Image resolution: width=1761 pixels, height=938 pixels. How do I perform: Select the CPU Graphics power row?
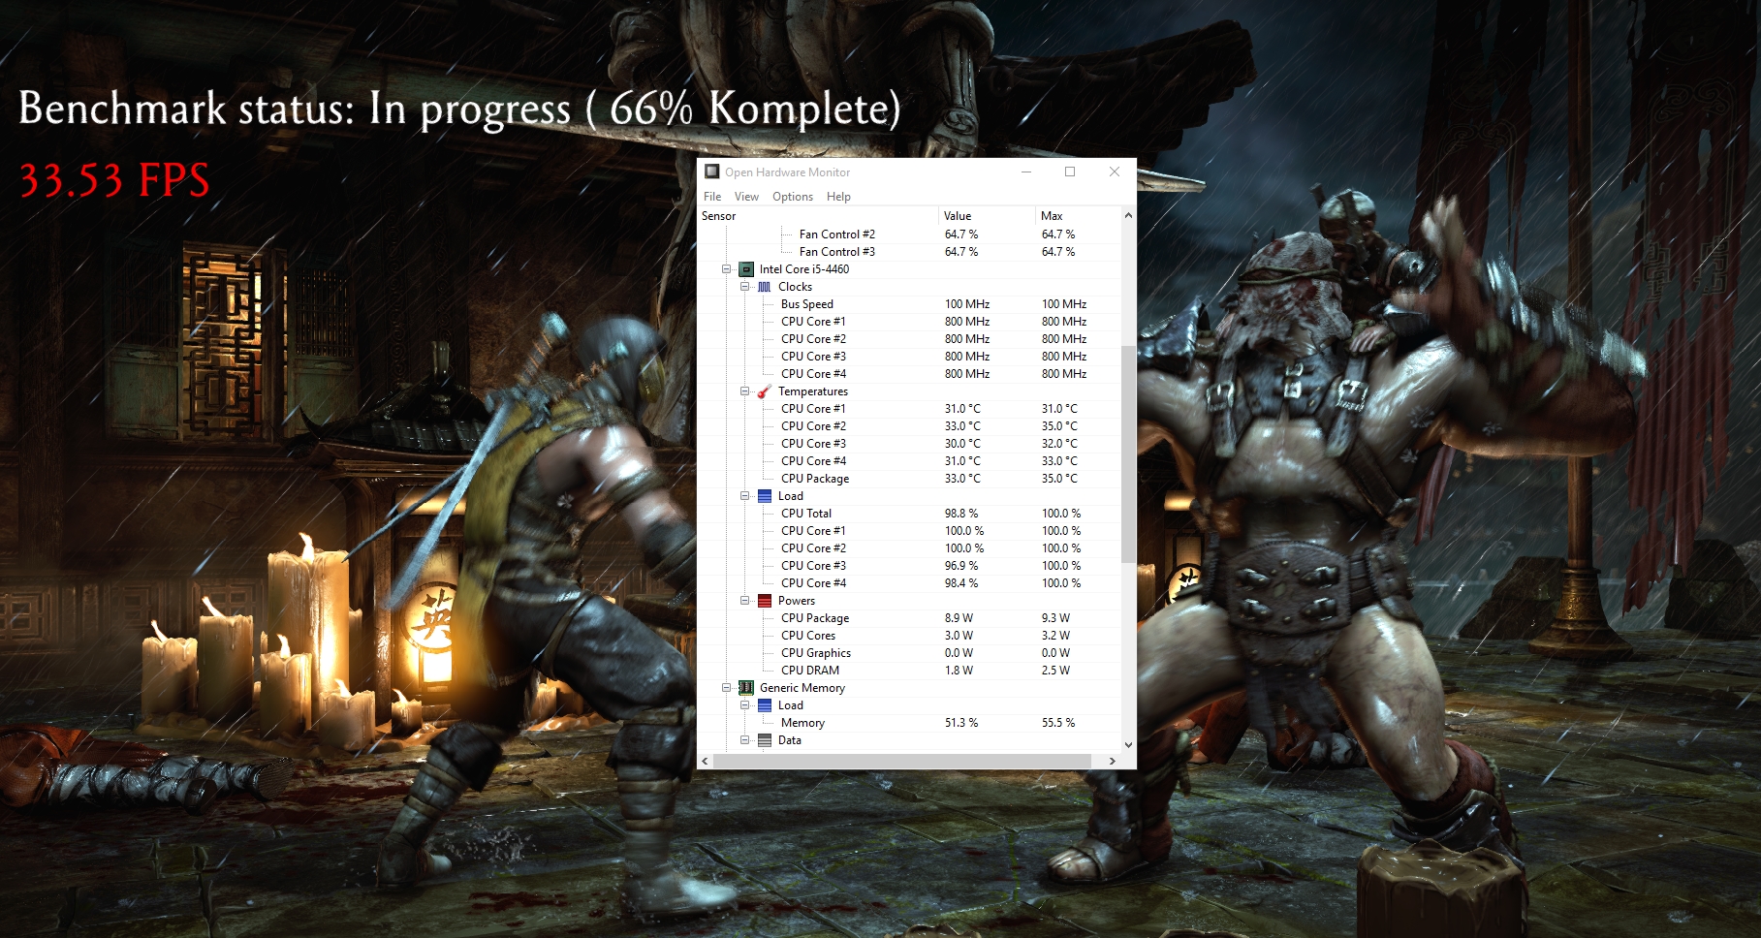(x=909, y=653)
